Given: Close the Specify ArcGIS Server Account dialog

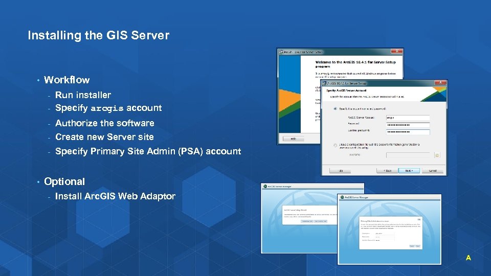Looking at the screenshot, I should 440,83.
